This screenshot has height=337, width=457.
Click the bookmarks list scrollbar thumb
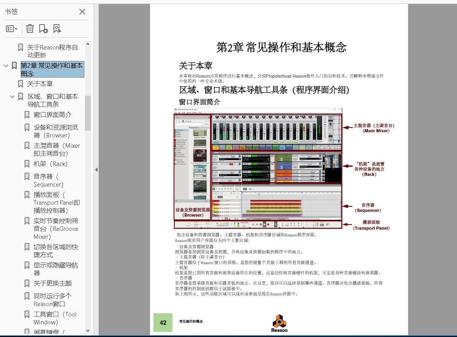click(x=88, y=113)
